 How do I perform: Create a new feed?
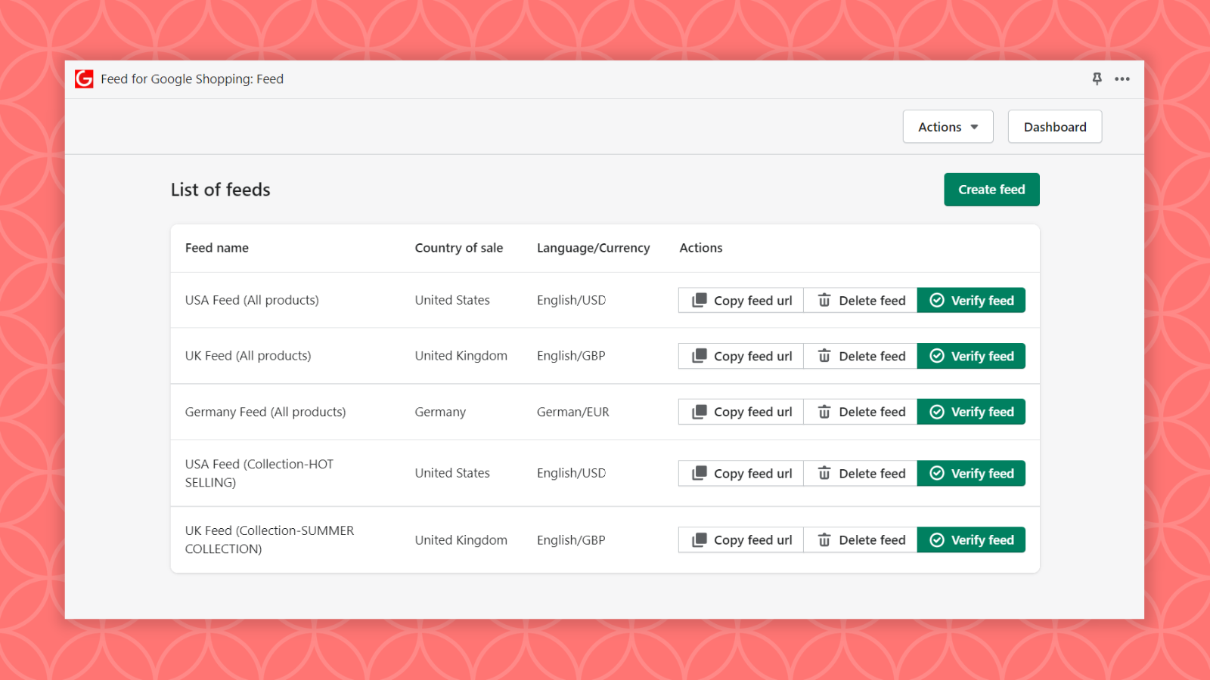click(991, 190)
